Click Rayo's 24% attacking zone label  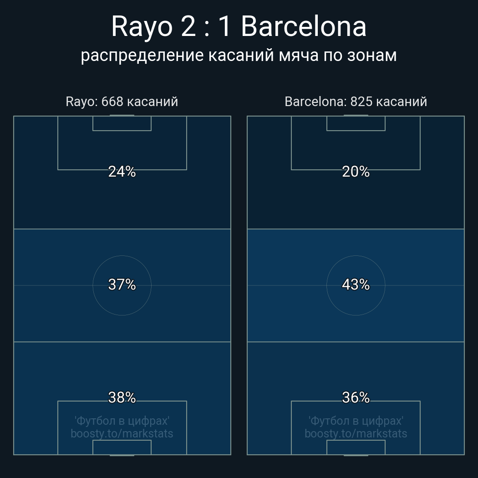click(x=122, y=172)
